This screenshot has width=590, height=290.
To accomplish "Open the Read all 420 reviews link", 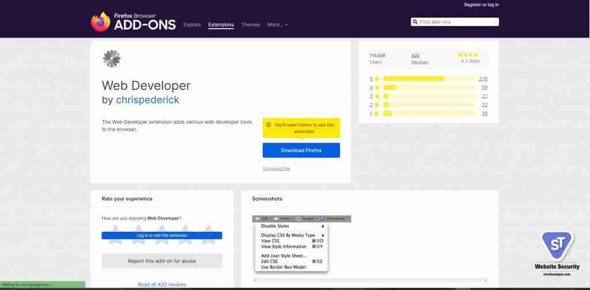I will pos(162,284).
